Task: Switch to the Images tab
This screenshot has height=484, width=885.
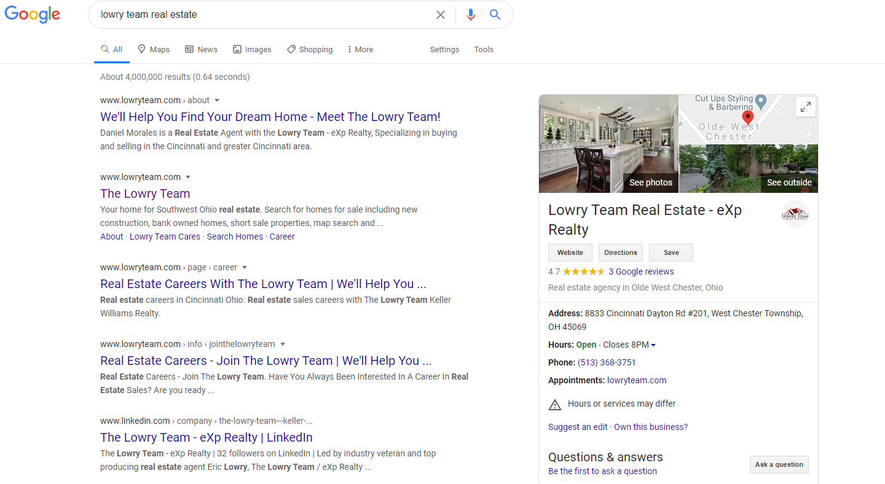Action: 252,50
